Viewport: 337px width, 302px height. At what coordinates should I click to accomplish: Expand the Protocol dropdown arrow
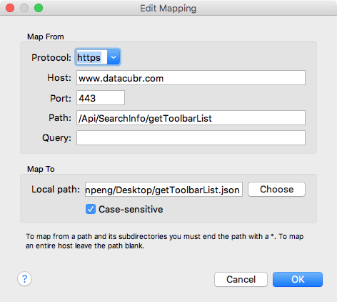(114, 57)
